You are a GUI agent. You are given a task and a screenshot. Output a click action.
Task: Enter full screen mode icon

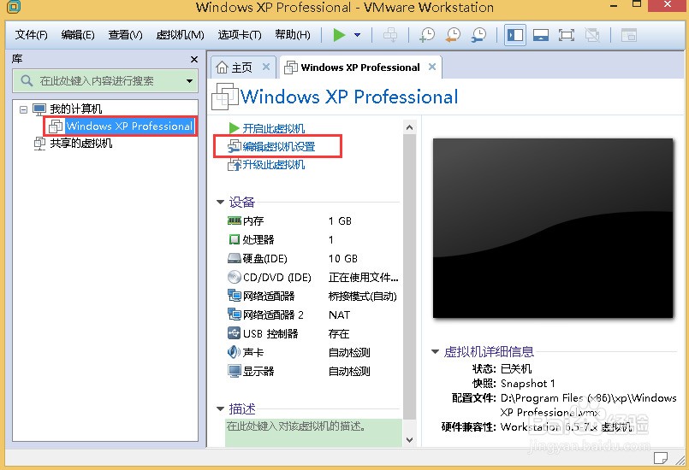567,35
